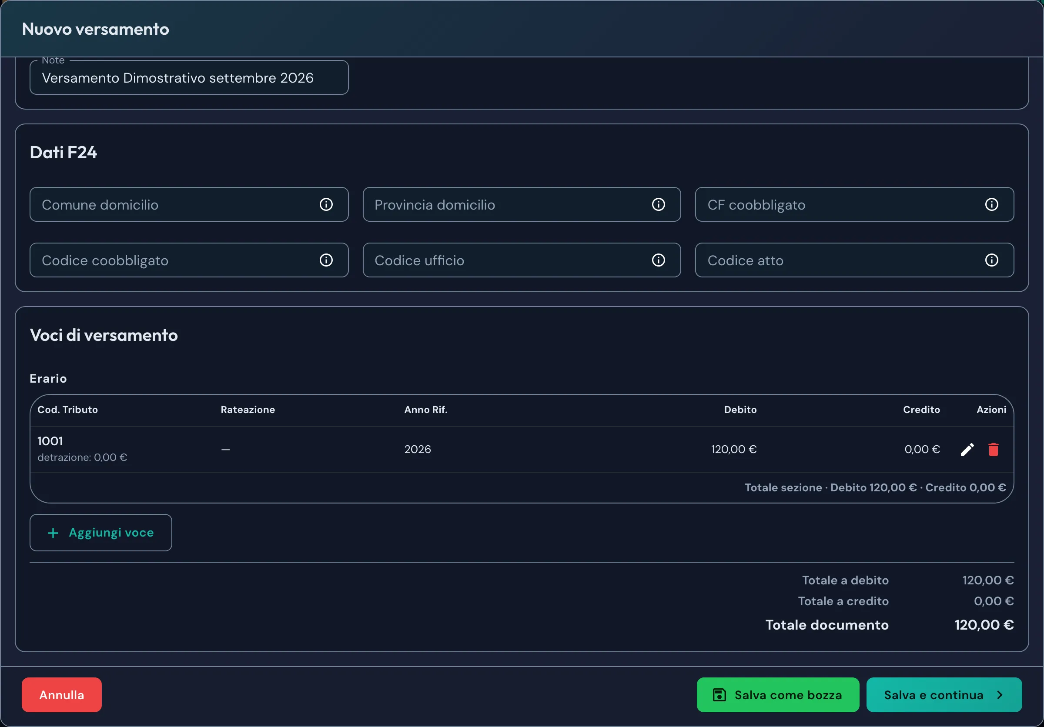Viewport: 1044px width, 727px height.
Task: Click the Totale a credito label
Action: pyautogui.click(x=843, y=601)
